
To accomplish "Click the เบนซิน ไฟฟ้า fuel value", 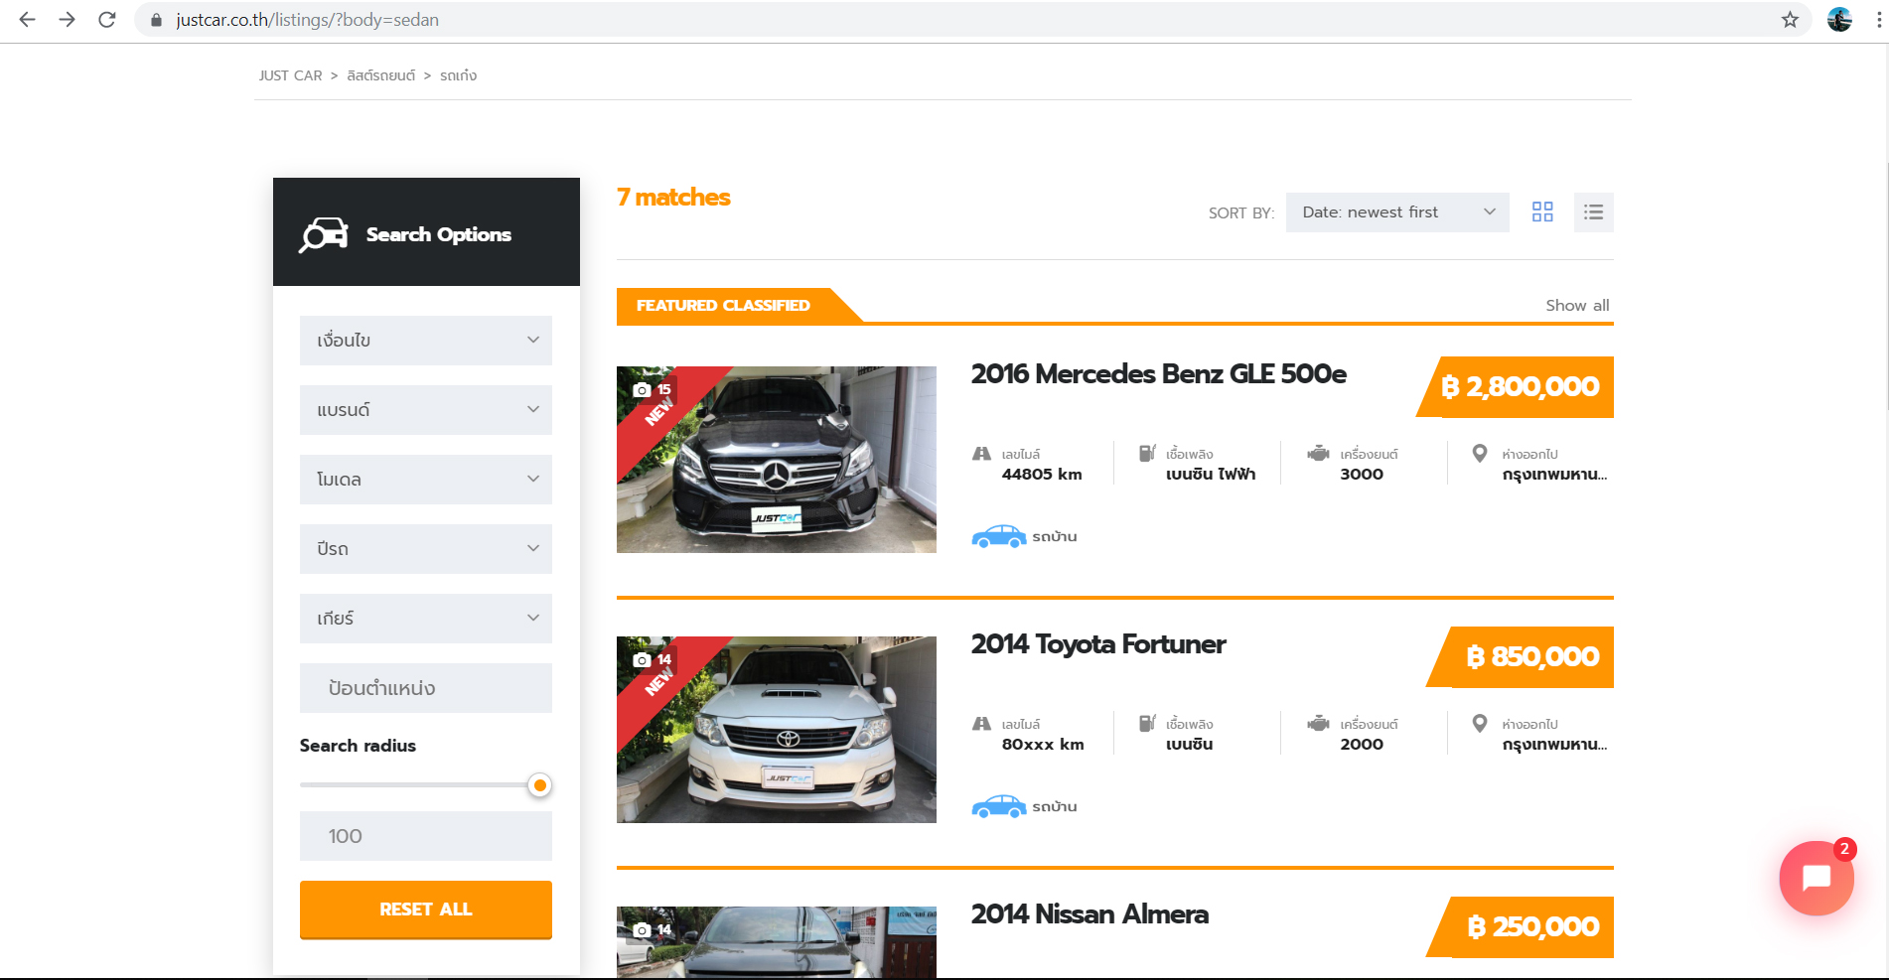I will click(1211, 475).
